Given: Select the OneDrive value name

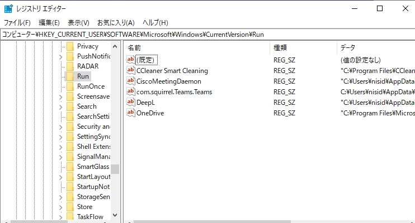Looking at the screenshot, I should click(150, 113).
